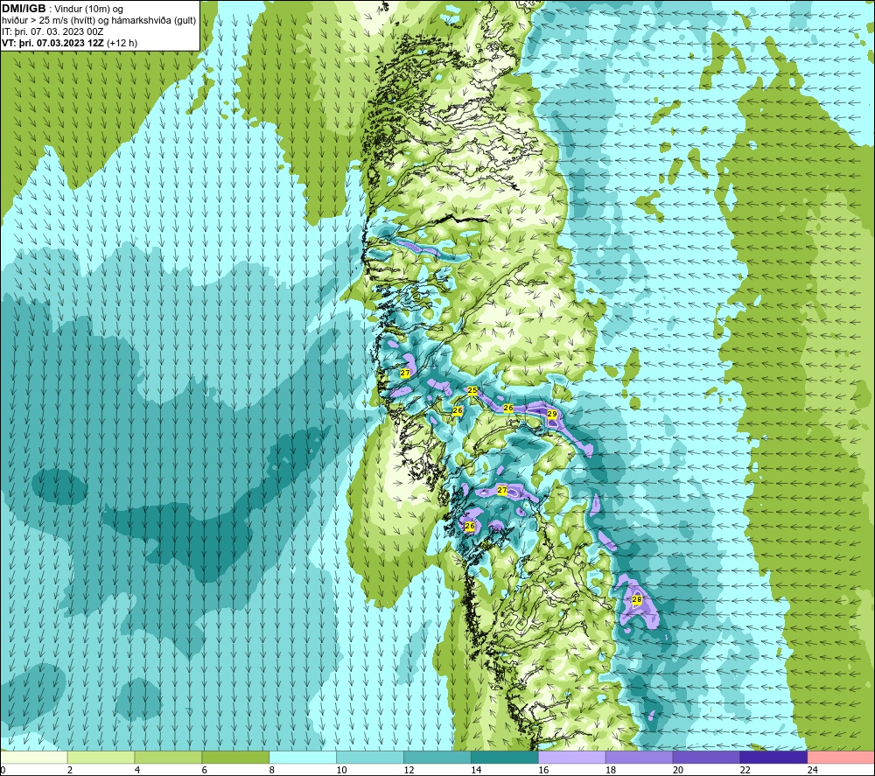Click legend scale number "4"
The image size is (875, 776).
(137, 770)
